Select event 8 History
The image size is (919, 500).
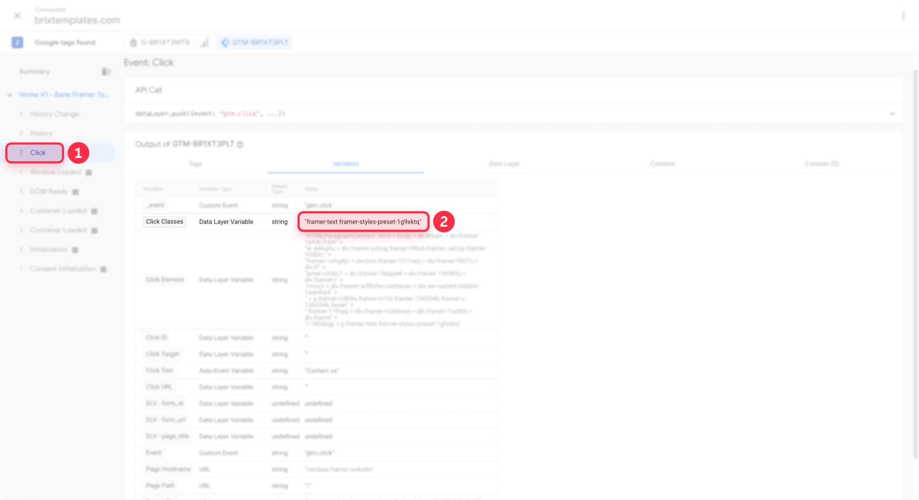[41, 133]
